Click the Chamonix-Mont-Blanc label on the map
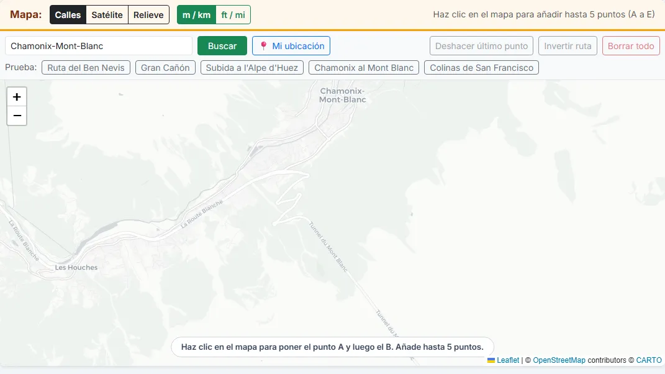The height and width of the screenshot is (374, 665). coord(342,95)
